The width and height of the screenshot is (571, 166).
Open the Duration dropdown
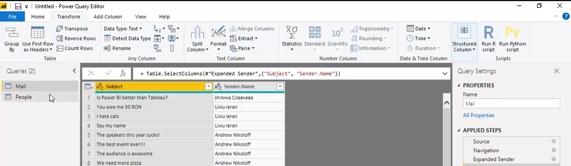click(x=423, y=48)
